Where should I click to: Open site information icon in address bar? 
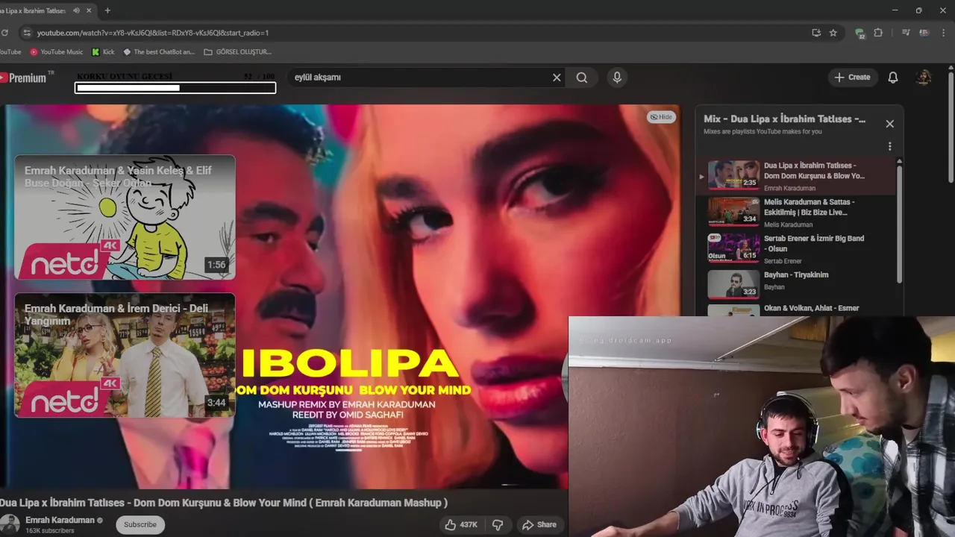(x=27, y=33)
